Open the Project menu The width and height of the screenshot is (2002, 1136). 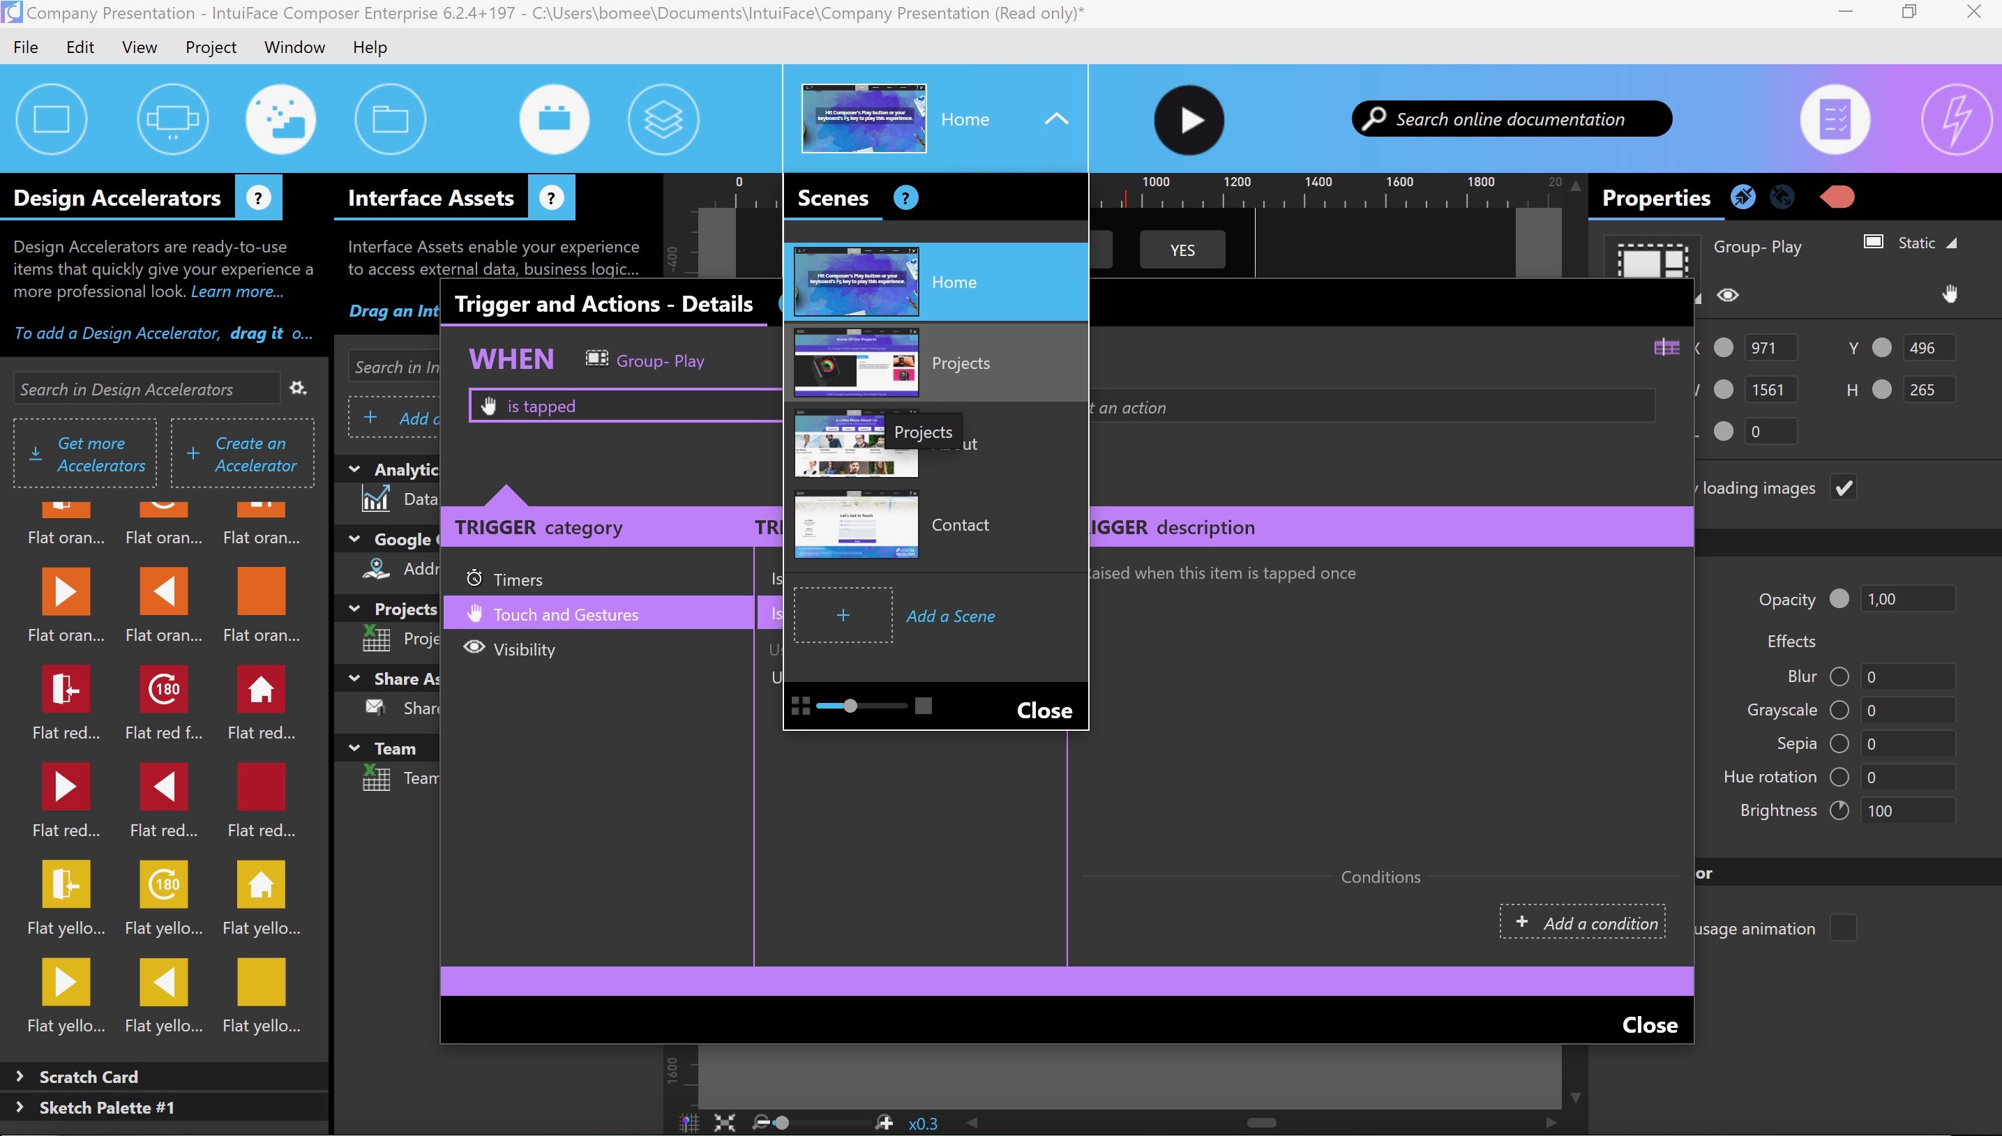pyautogui.click(x=211, y=47)
